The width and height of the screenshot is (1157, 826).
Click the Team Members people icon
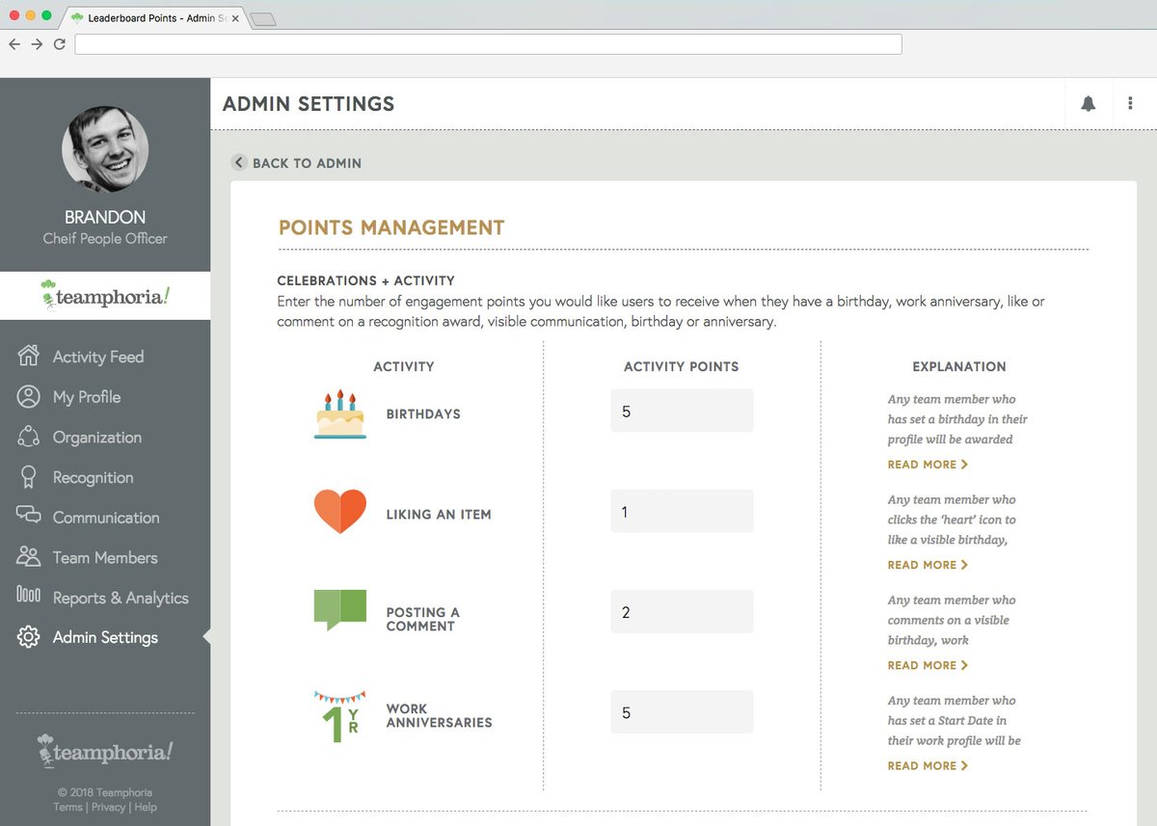tap(28, 557)
